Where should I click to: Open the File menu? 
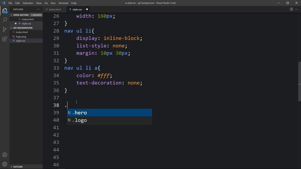pyautogui.click(x=10, y=3)
